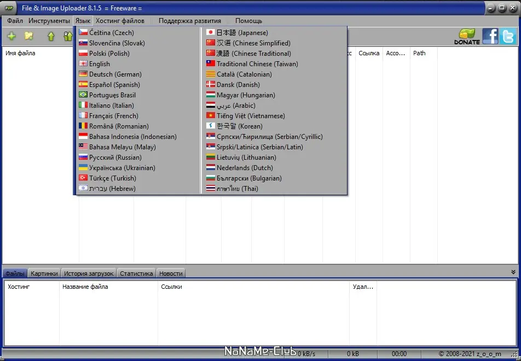
Task: Click the Taiwan flag icon
Action: pyautogui.click(x=211, y=63)
